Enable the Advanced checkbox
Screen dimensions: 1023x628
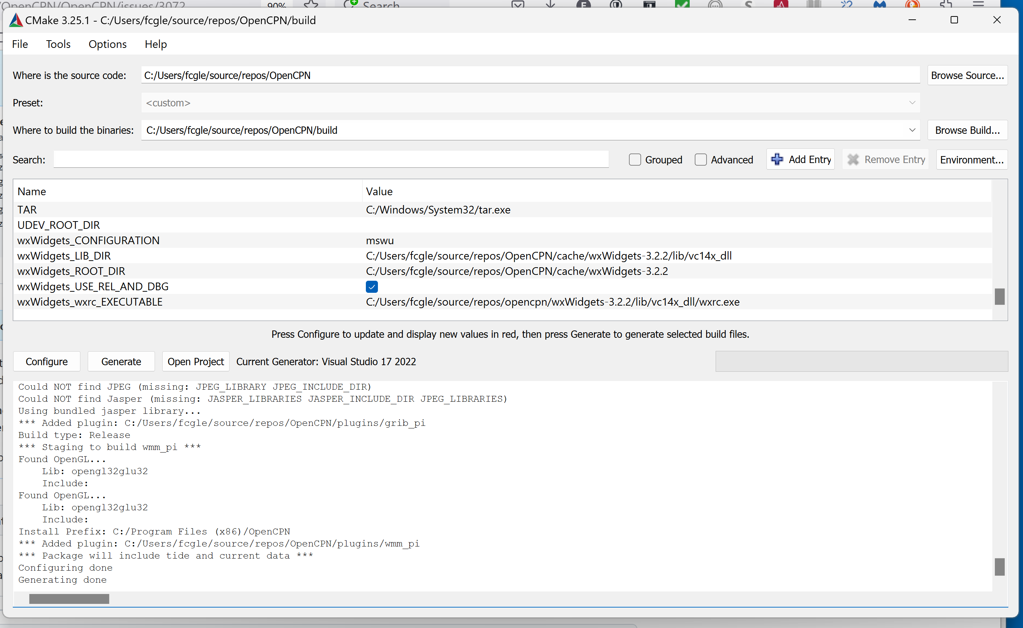pos(700,159)
